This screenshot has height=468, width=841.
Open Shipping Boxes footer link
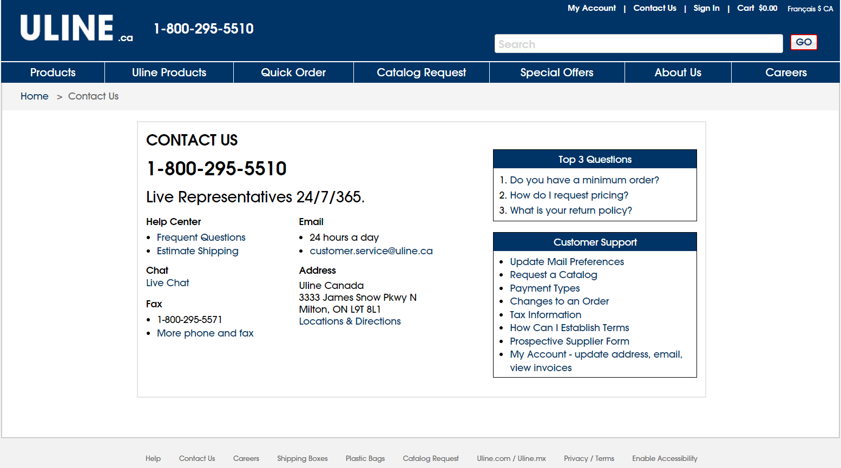coord(303,458)
